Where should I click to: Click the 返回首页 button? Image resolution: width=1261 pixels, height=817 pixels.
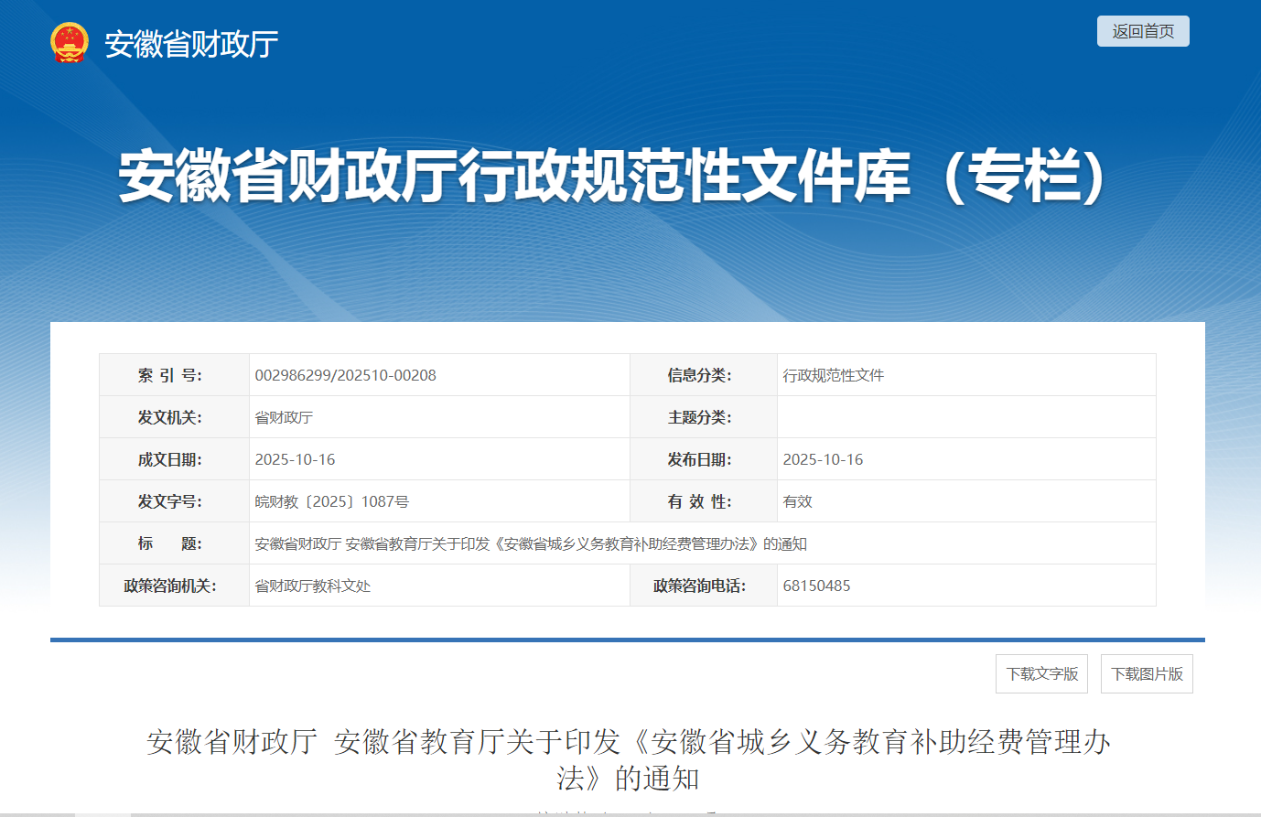coord(1143,31)
